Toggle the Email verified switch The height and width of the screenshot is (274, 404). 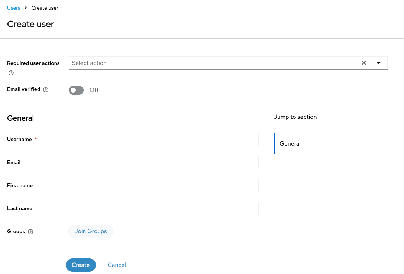tap(76, 90)
